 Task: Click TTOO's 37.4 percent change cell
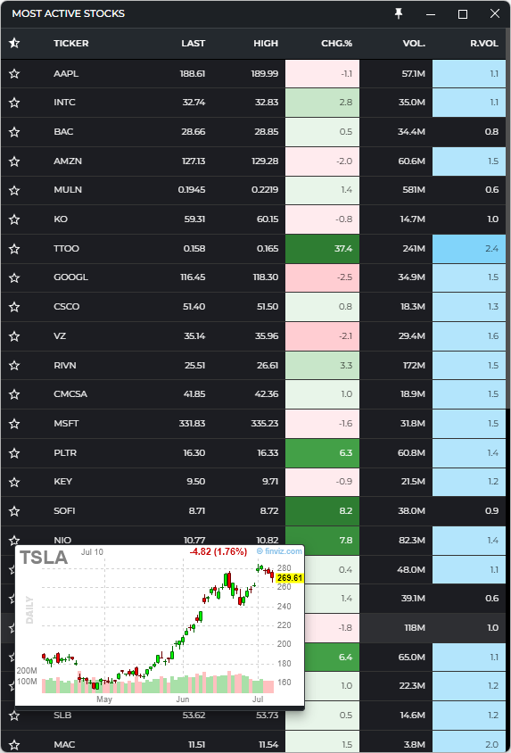point(323,249)
